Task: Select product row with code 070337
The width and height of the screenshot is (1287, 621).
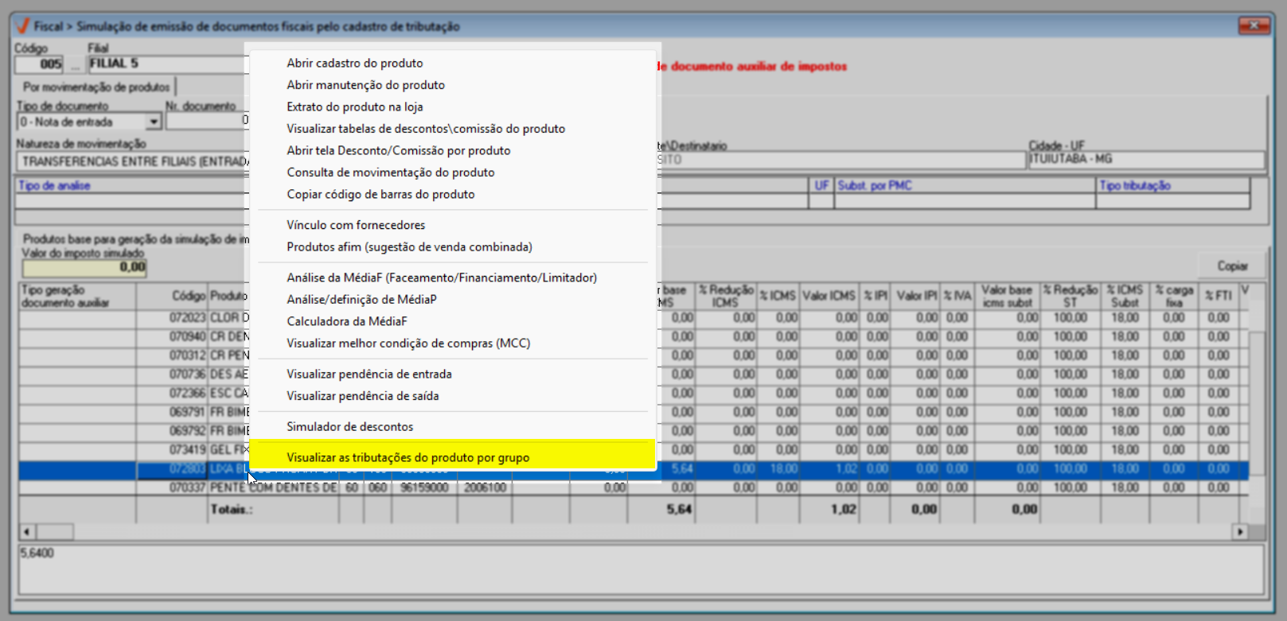Action: coord(188,487)
